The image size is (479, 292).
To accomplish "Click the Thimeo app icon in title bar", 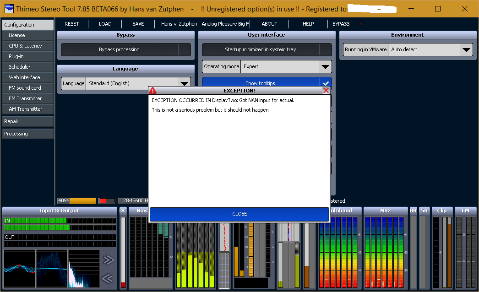I will click(x=9, y=9).
